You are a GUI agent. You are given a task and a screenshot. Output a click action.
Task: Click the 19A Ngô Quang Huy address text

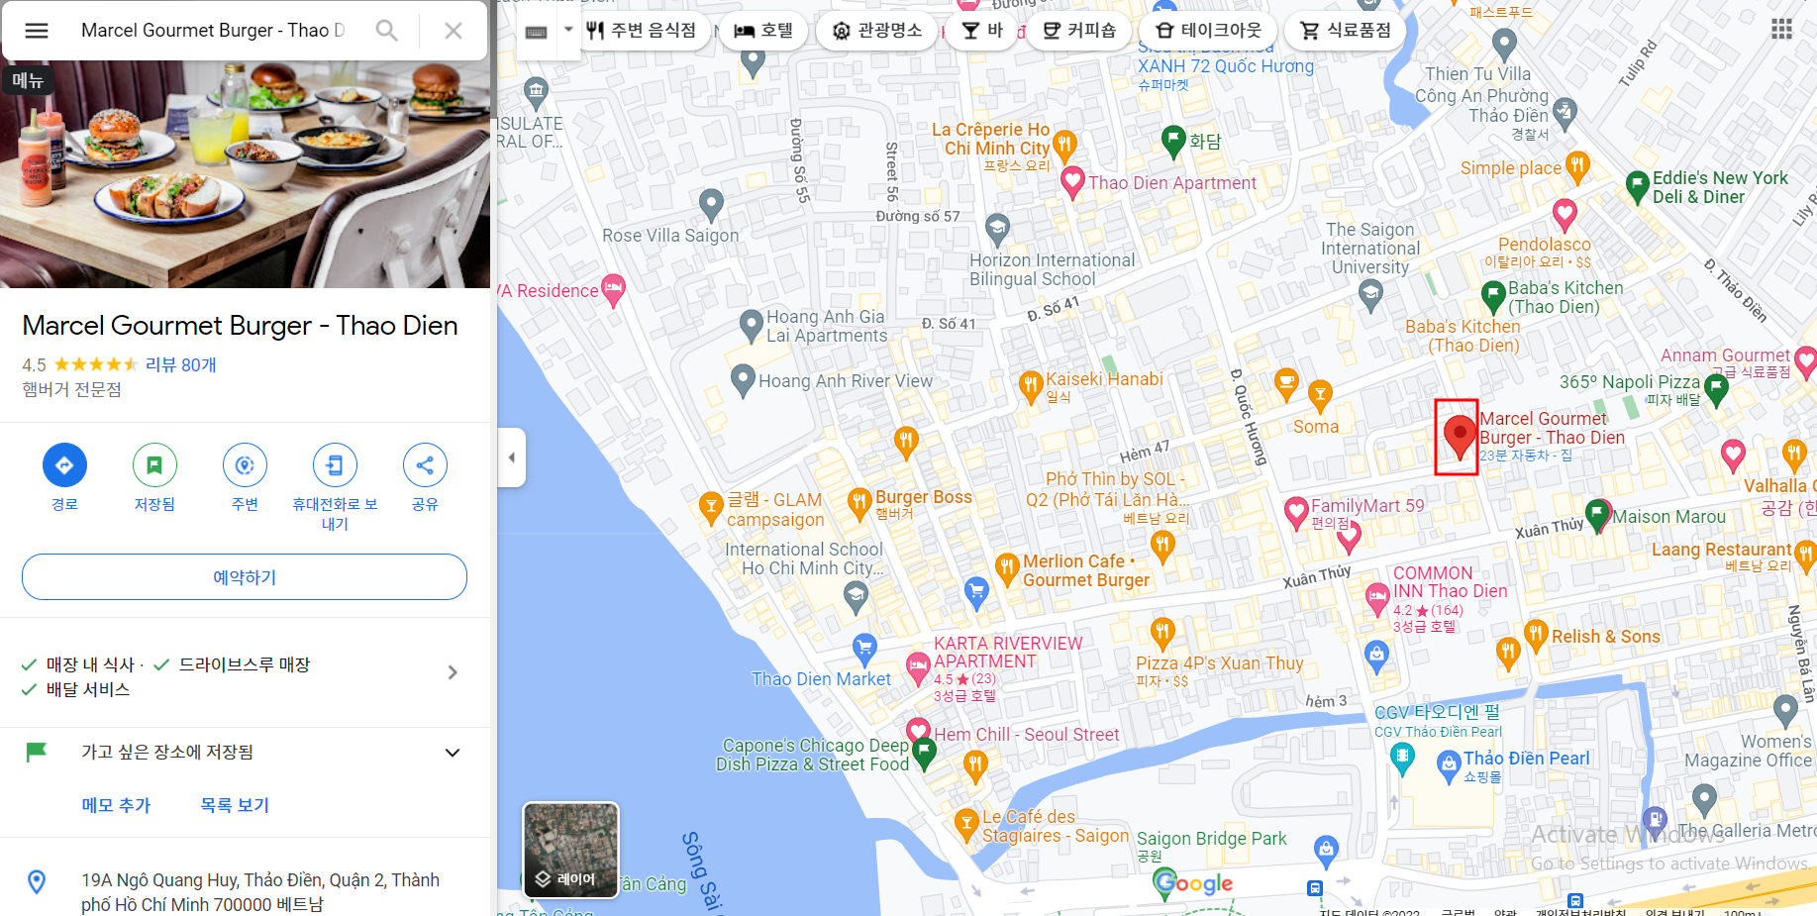pyautogui.click(x=260, y=892)
